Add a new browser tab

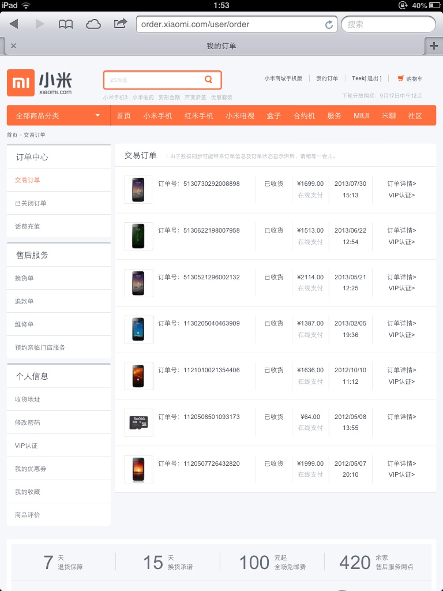click(x=434, y=46)
